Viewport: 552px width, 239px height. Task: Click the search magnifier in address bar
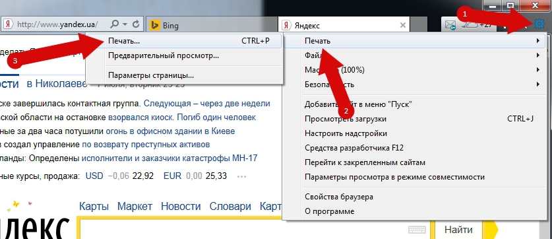pos(114,24)
